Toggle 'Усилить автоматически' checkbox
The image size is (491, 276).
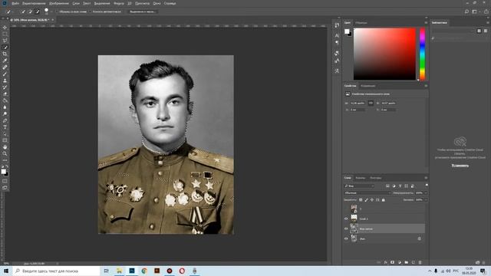(x=91, y=11)
